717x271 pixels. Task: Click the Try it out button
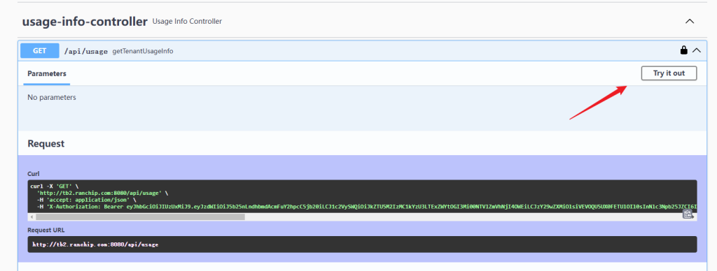tap(669, 73)
